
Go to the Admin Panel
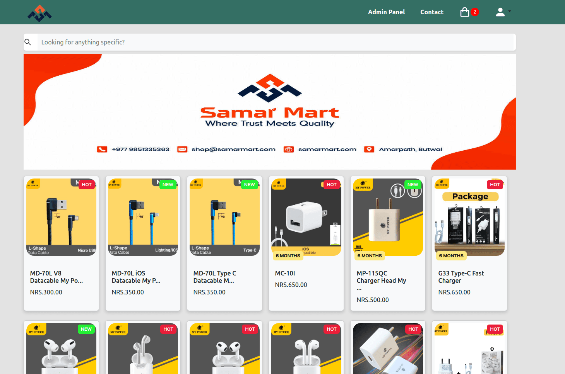point(386,12)
